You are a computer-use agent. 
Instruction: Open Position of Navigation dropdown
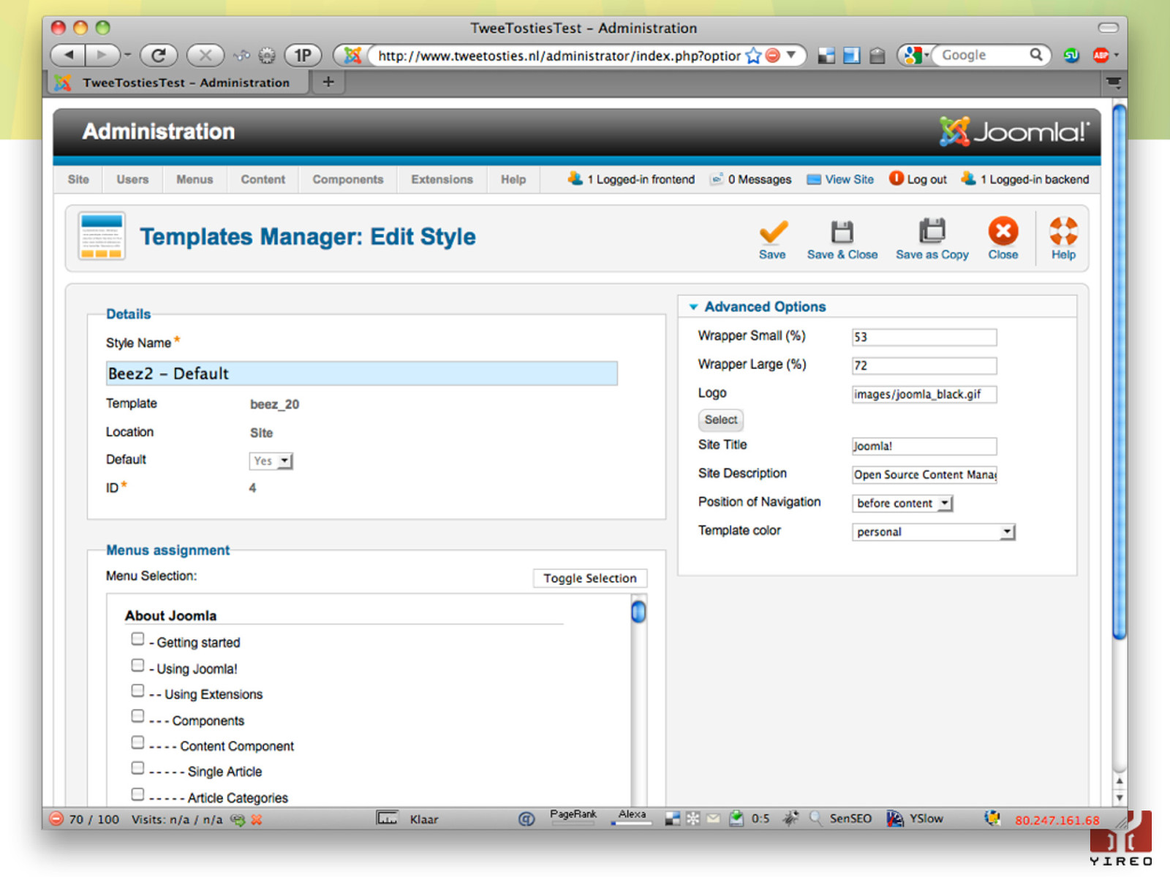[902, 504]
